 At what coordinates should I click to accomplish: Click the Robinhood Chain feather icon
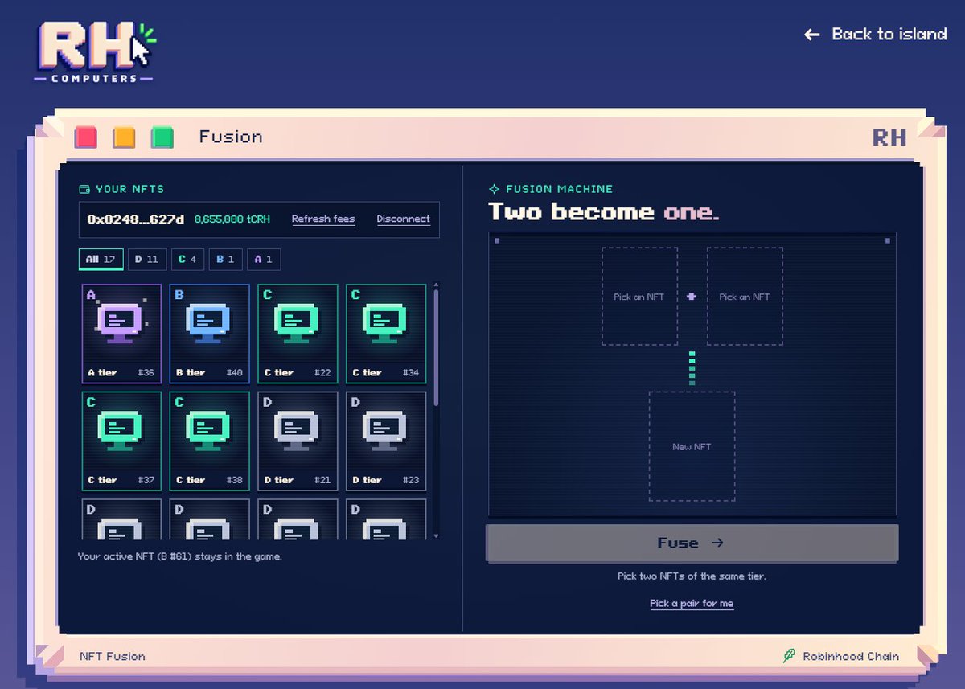(790, 656)
